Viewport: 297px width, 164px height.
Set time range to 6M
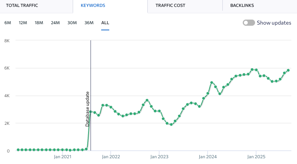coord(8,23)
